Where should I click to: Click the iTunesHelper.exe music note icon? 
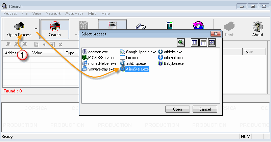point(84,63)
